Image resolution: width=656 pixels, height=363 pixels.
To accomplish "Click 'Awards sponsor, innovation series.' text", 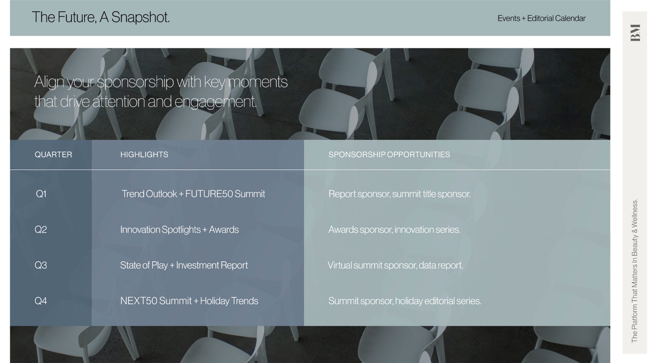I will (x=394, y=229).
